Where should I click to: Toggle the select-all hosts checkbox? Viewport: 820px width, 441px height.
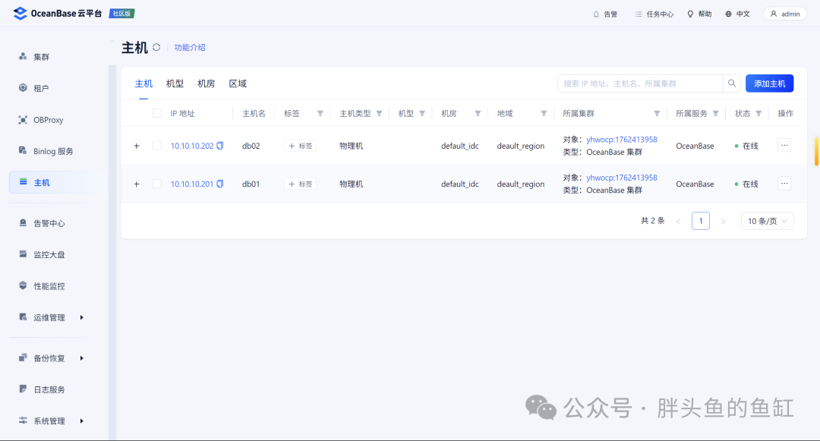click(157, 113)
